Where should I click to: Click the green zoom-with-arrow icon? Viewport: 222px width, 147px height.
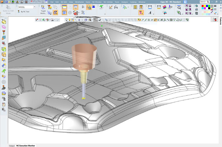tap(179, 13)
